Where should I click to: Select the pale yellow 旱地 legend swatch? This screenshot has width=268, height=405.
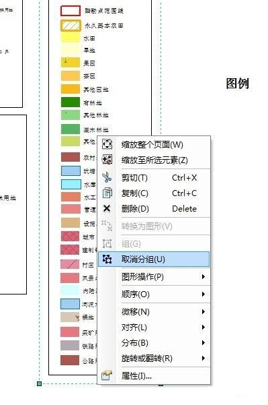[x=71, y=49]
